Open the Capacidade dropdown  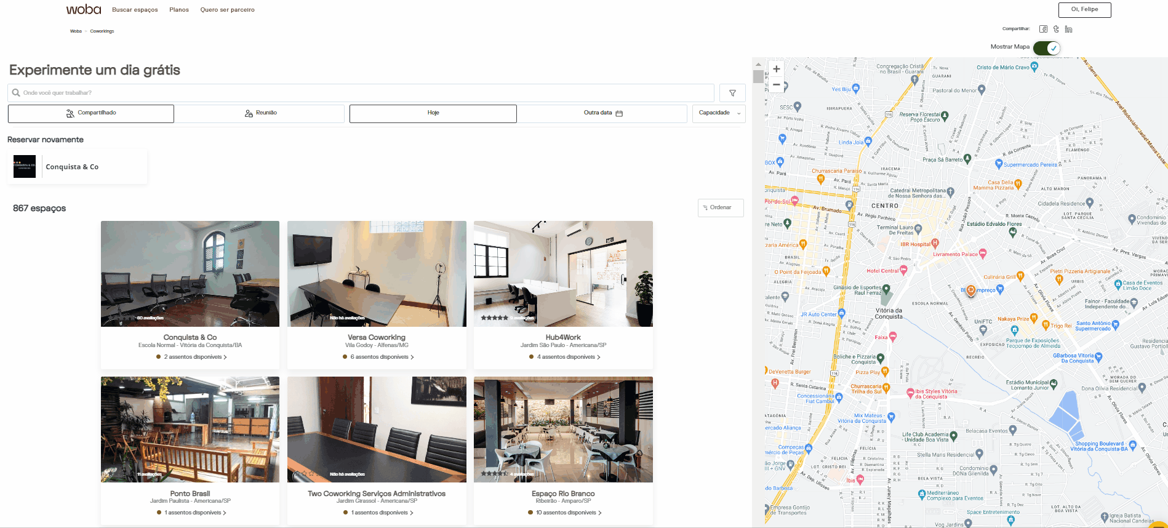(719, 113)
